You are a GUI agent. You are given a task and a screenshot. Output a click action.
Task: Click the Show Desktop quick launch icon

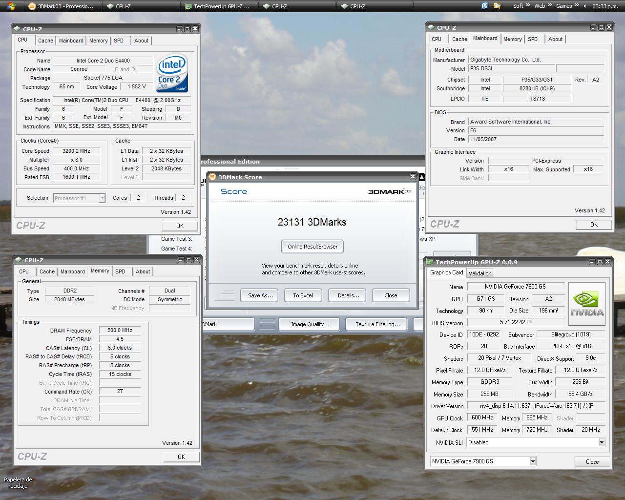[485, 6]
